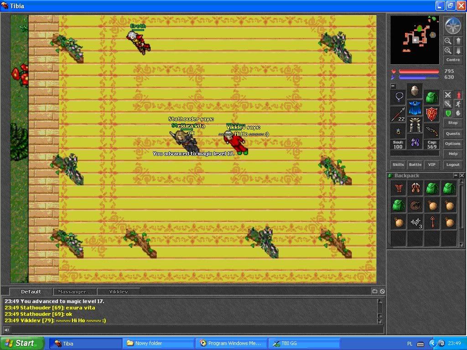The image size is (467, 350).
Task: Zoom in the minimap
Action: [448, 51]
